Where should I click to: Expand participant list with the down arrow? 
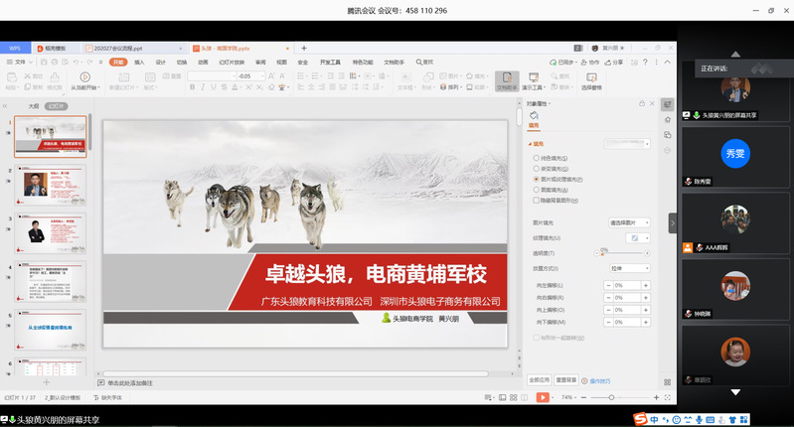click(735, 392)
